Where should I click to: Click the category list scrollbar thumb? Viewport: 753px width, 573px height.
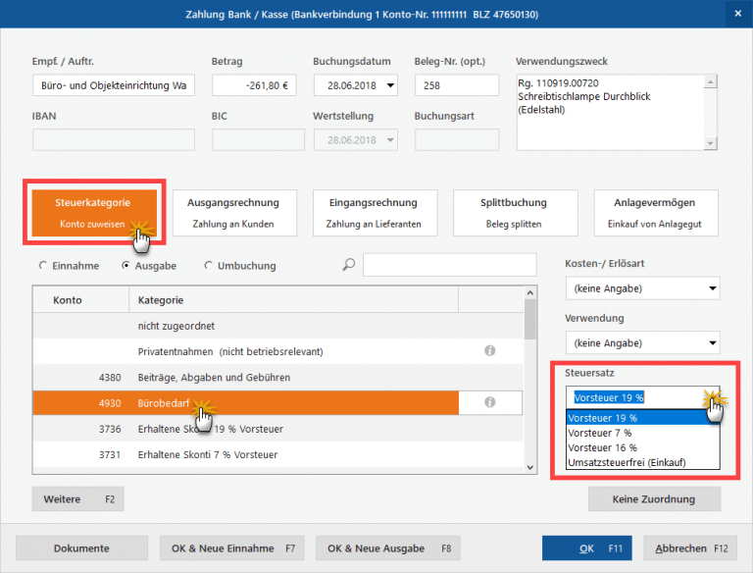pos(530,319)
